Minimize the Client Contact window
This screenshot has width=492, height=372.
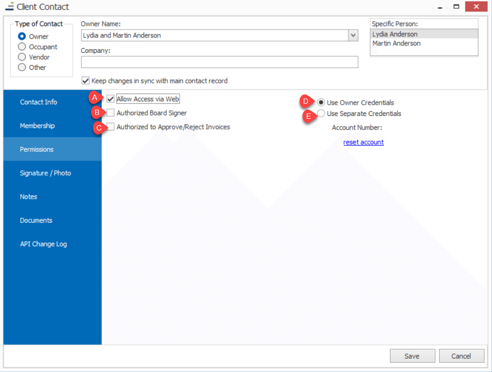pos(440,7)
